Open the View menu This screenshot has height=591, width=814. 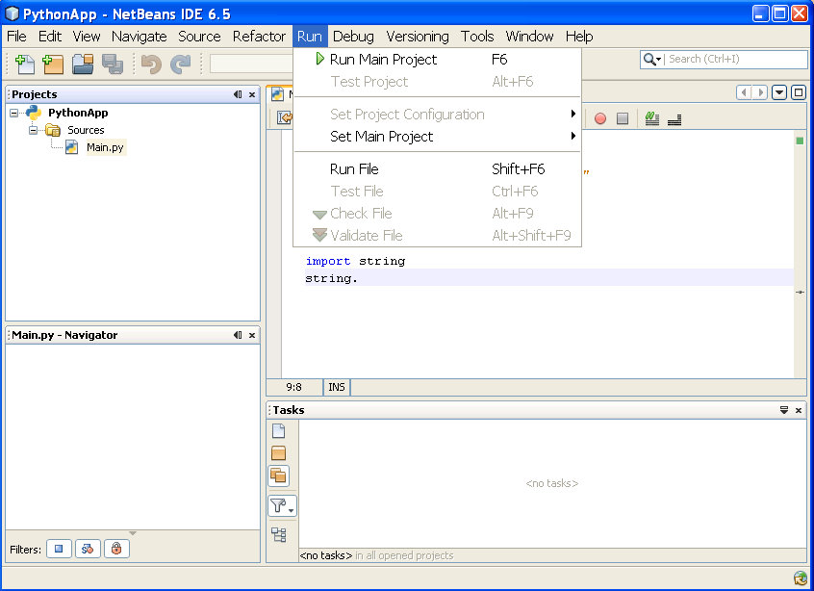pyautogui.click(x=87, y=37)
